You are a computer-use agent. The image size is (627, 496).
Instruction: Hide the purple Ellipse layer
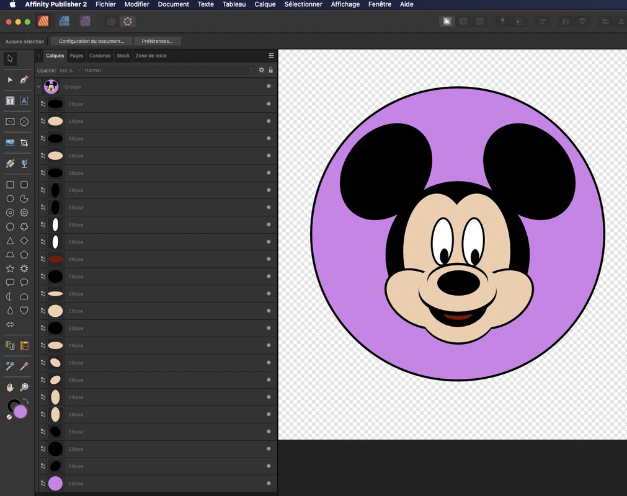point(269,483)
